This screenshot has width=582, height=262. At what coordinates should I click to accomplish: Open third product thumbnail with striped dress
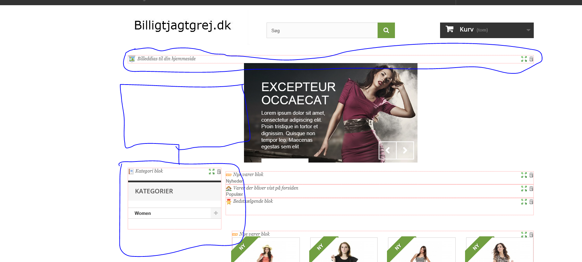click(x=422, y=250)
